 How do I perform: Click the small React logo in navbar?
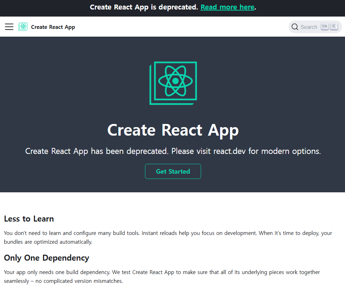(23, 27)
